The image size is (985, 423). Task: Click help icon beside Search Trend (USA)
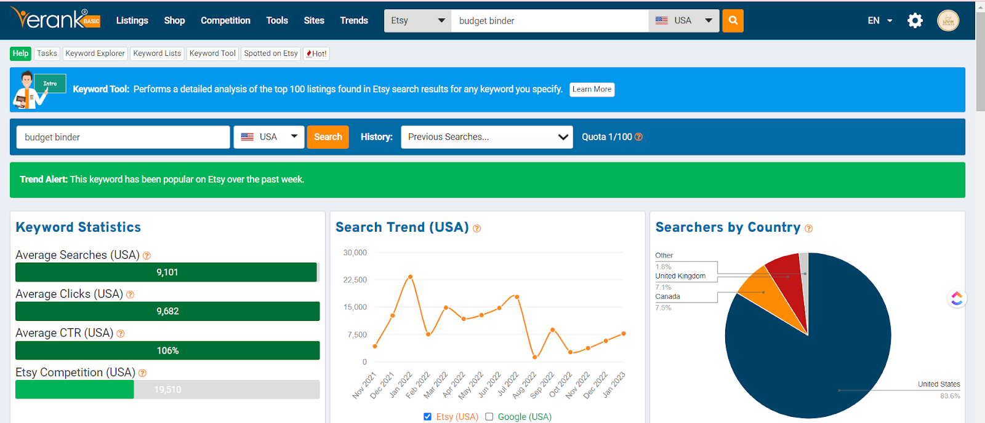point(476,229)
